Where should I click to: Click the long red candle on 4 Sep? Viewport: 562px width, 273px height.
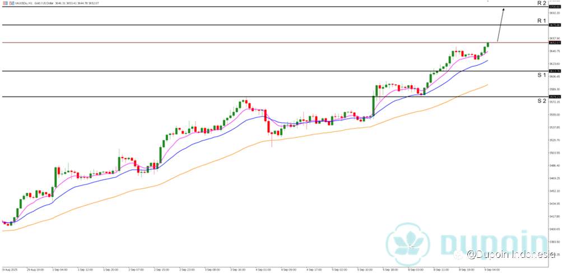point(268,127)
